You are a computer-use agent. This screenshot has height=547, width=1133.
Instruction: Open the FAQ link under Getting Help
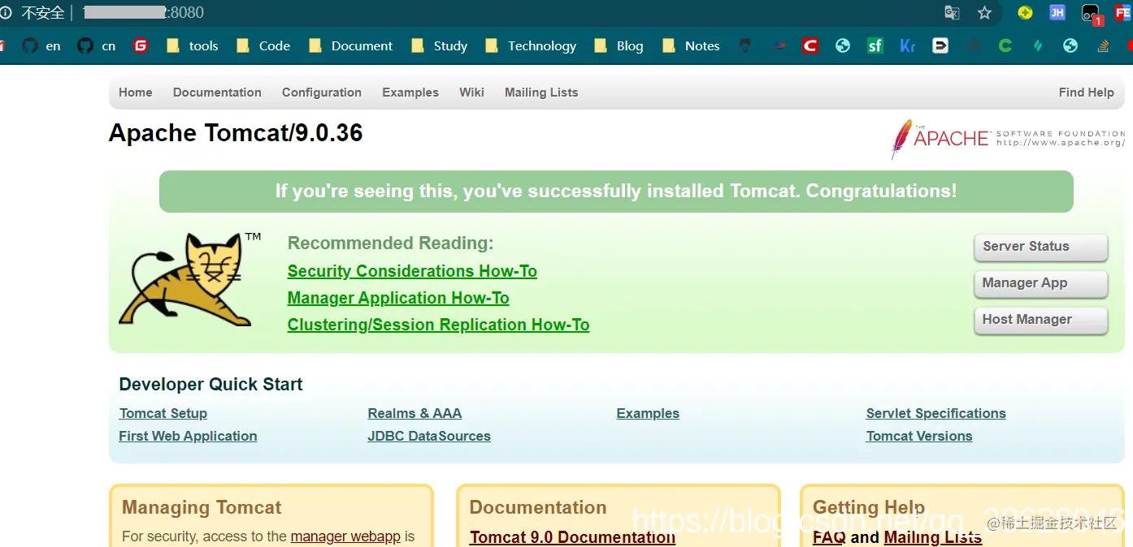tap(829, 537)
